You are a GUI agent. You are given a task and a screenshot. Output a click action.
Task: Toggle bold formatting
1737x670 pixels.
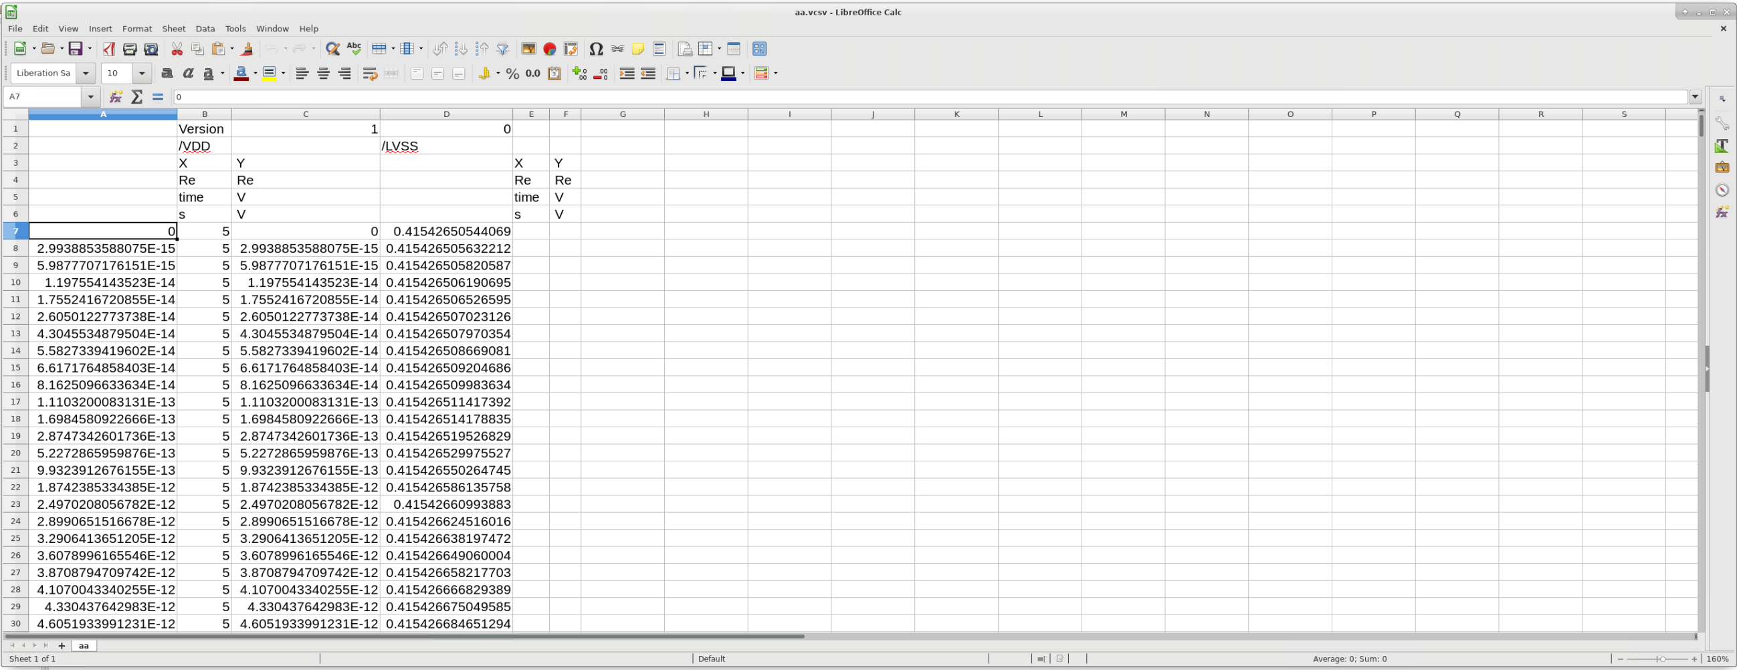(167, 74)
